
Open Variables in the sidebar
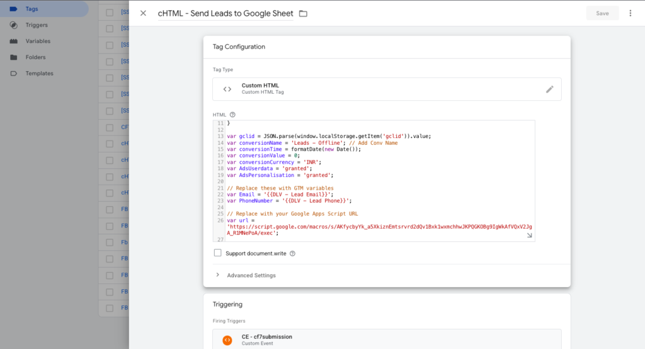pyautogui.click(x=38, y=41)
